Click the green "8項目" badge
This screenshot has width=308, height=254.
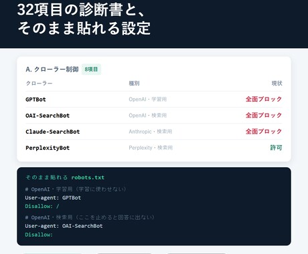[x=91, y=70]
